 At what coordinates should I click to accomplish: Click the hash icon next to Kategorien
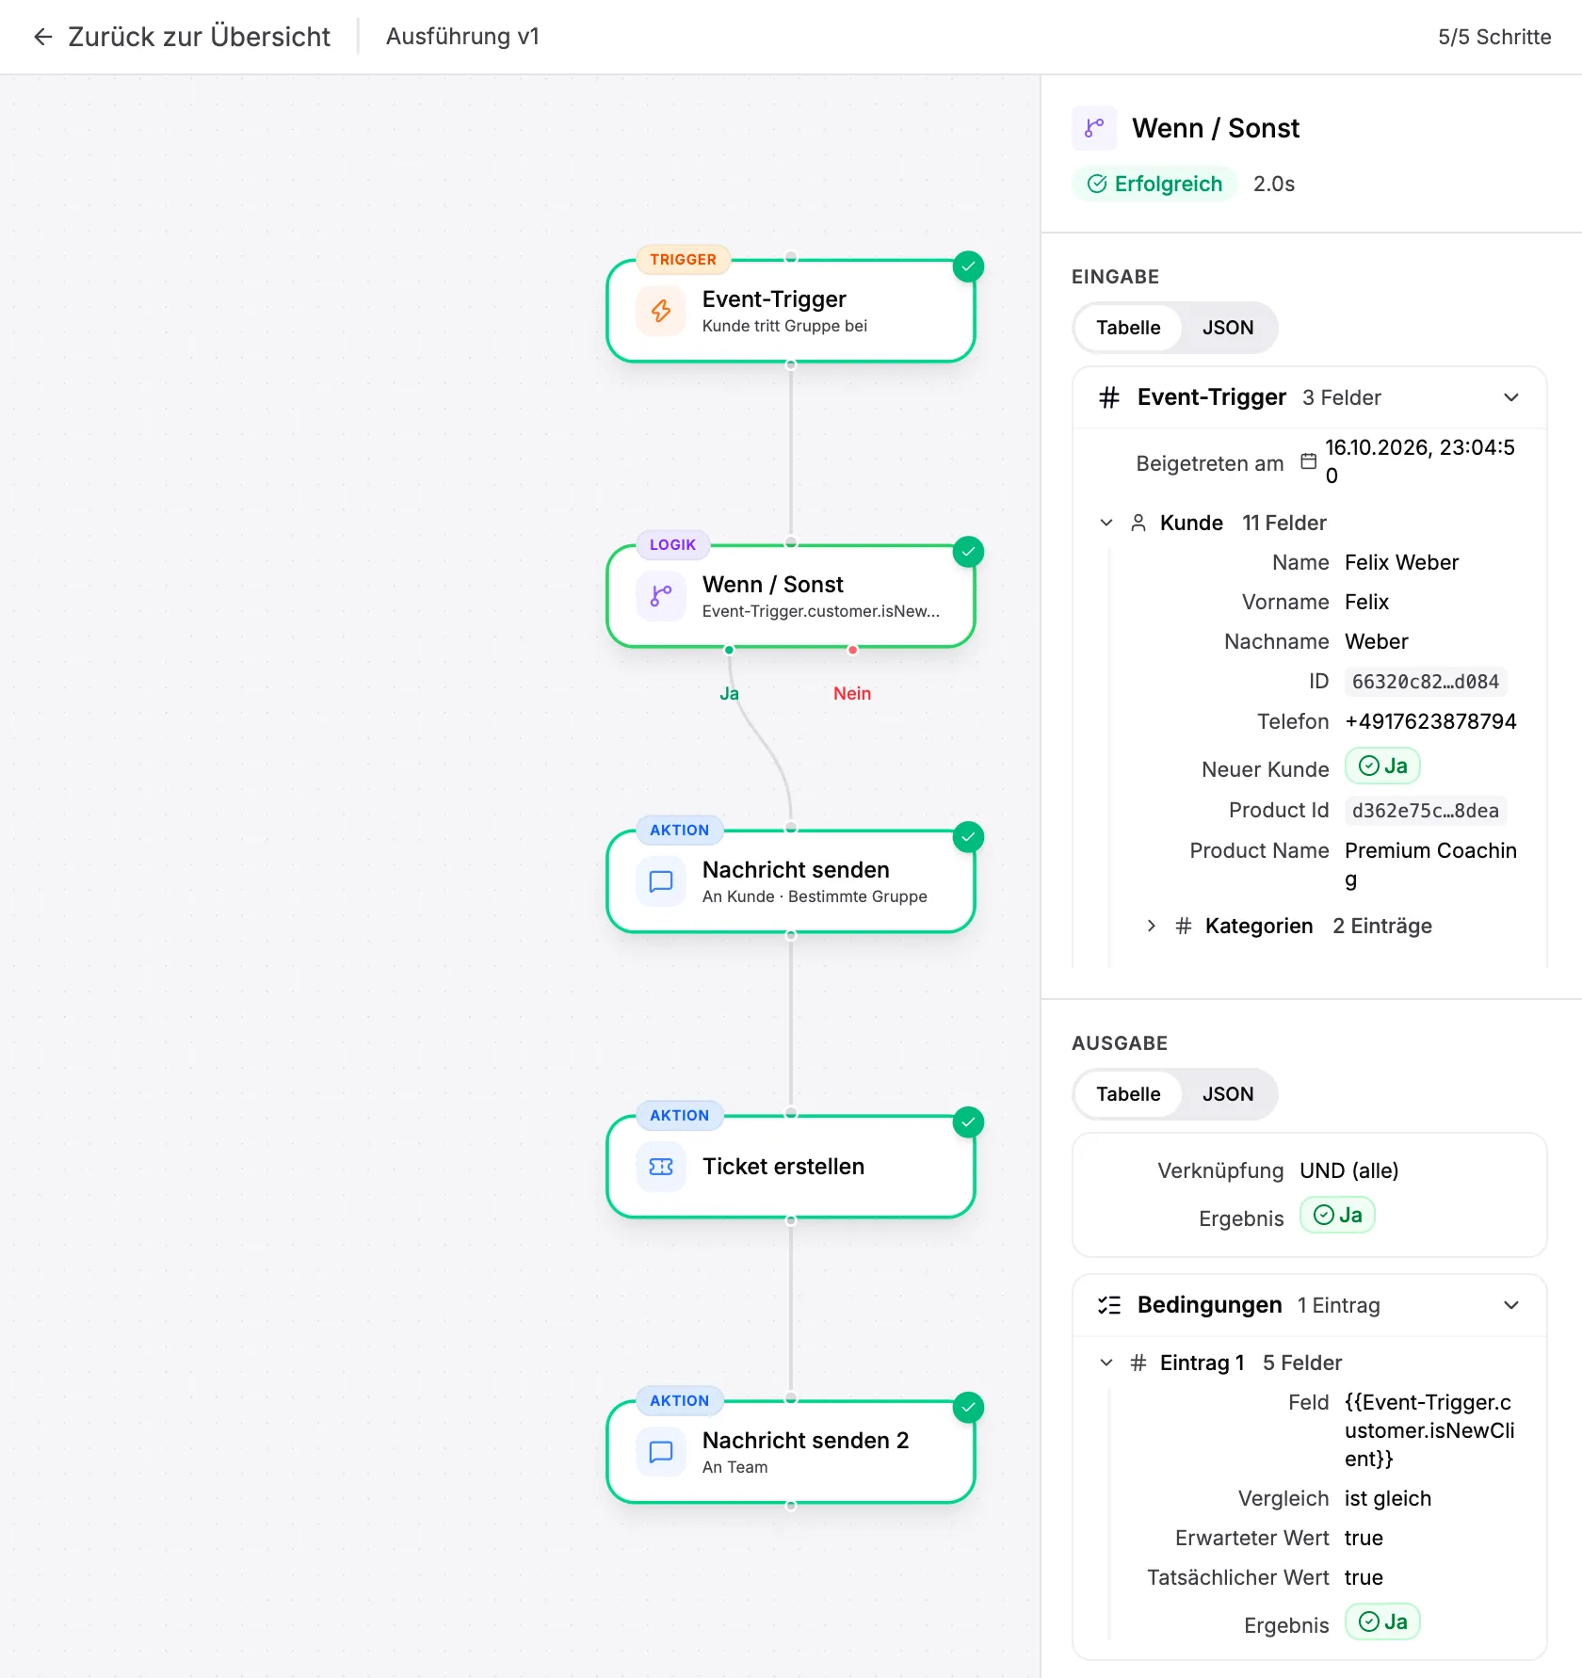1184,926
